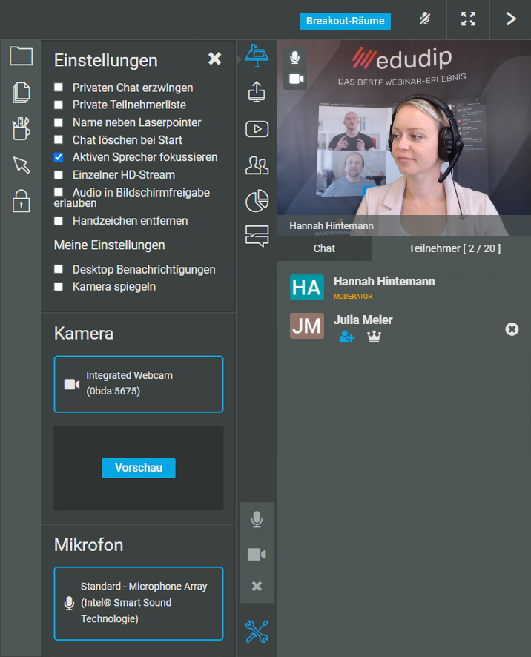Uncheck Aktiven Sprecher fokussieren
531x657 pixels.
59,157
